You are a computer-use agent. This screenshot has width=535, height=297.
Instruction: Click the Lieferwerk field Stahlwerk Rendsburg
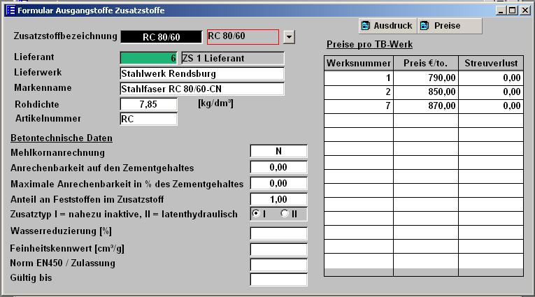click(202, 73)
